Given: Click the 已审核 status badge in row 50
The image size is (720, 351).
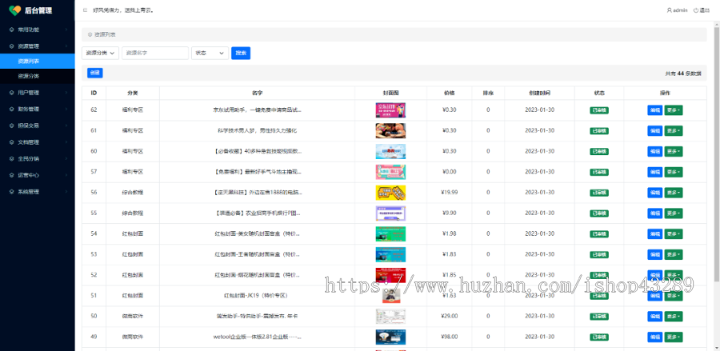Looking at the screenshot, I should (598, 317).
